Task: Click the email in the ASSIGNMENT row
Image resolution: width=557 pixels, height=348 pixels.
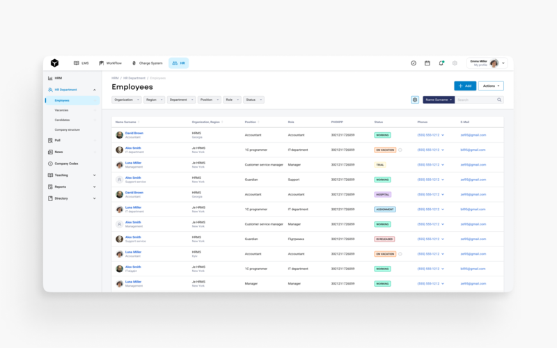Action: coord(473,209)
